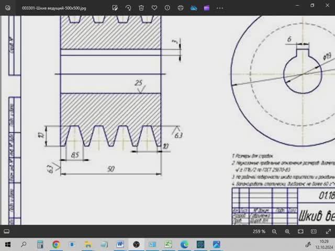Toggle the filmstrip icon in bottom bar
Screen dimensions: 335x251
pyautogui.click(x=6, y=231)
